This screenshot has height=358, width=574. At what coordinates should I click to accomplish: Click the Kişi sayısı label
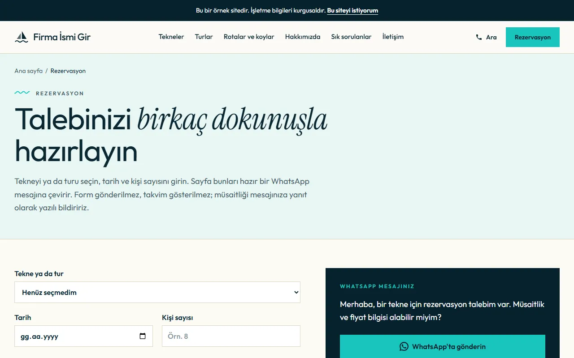[177, 317]
